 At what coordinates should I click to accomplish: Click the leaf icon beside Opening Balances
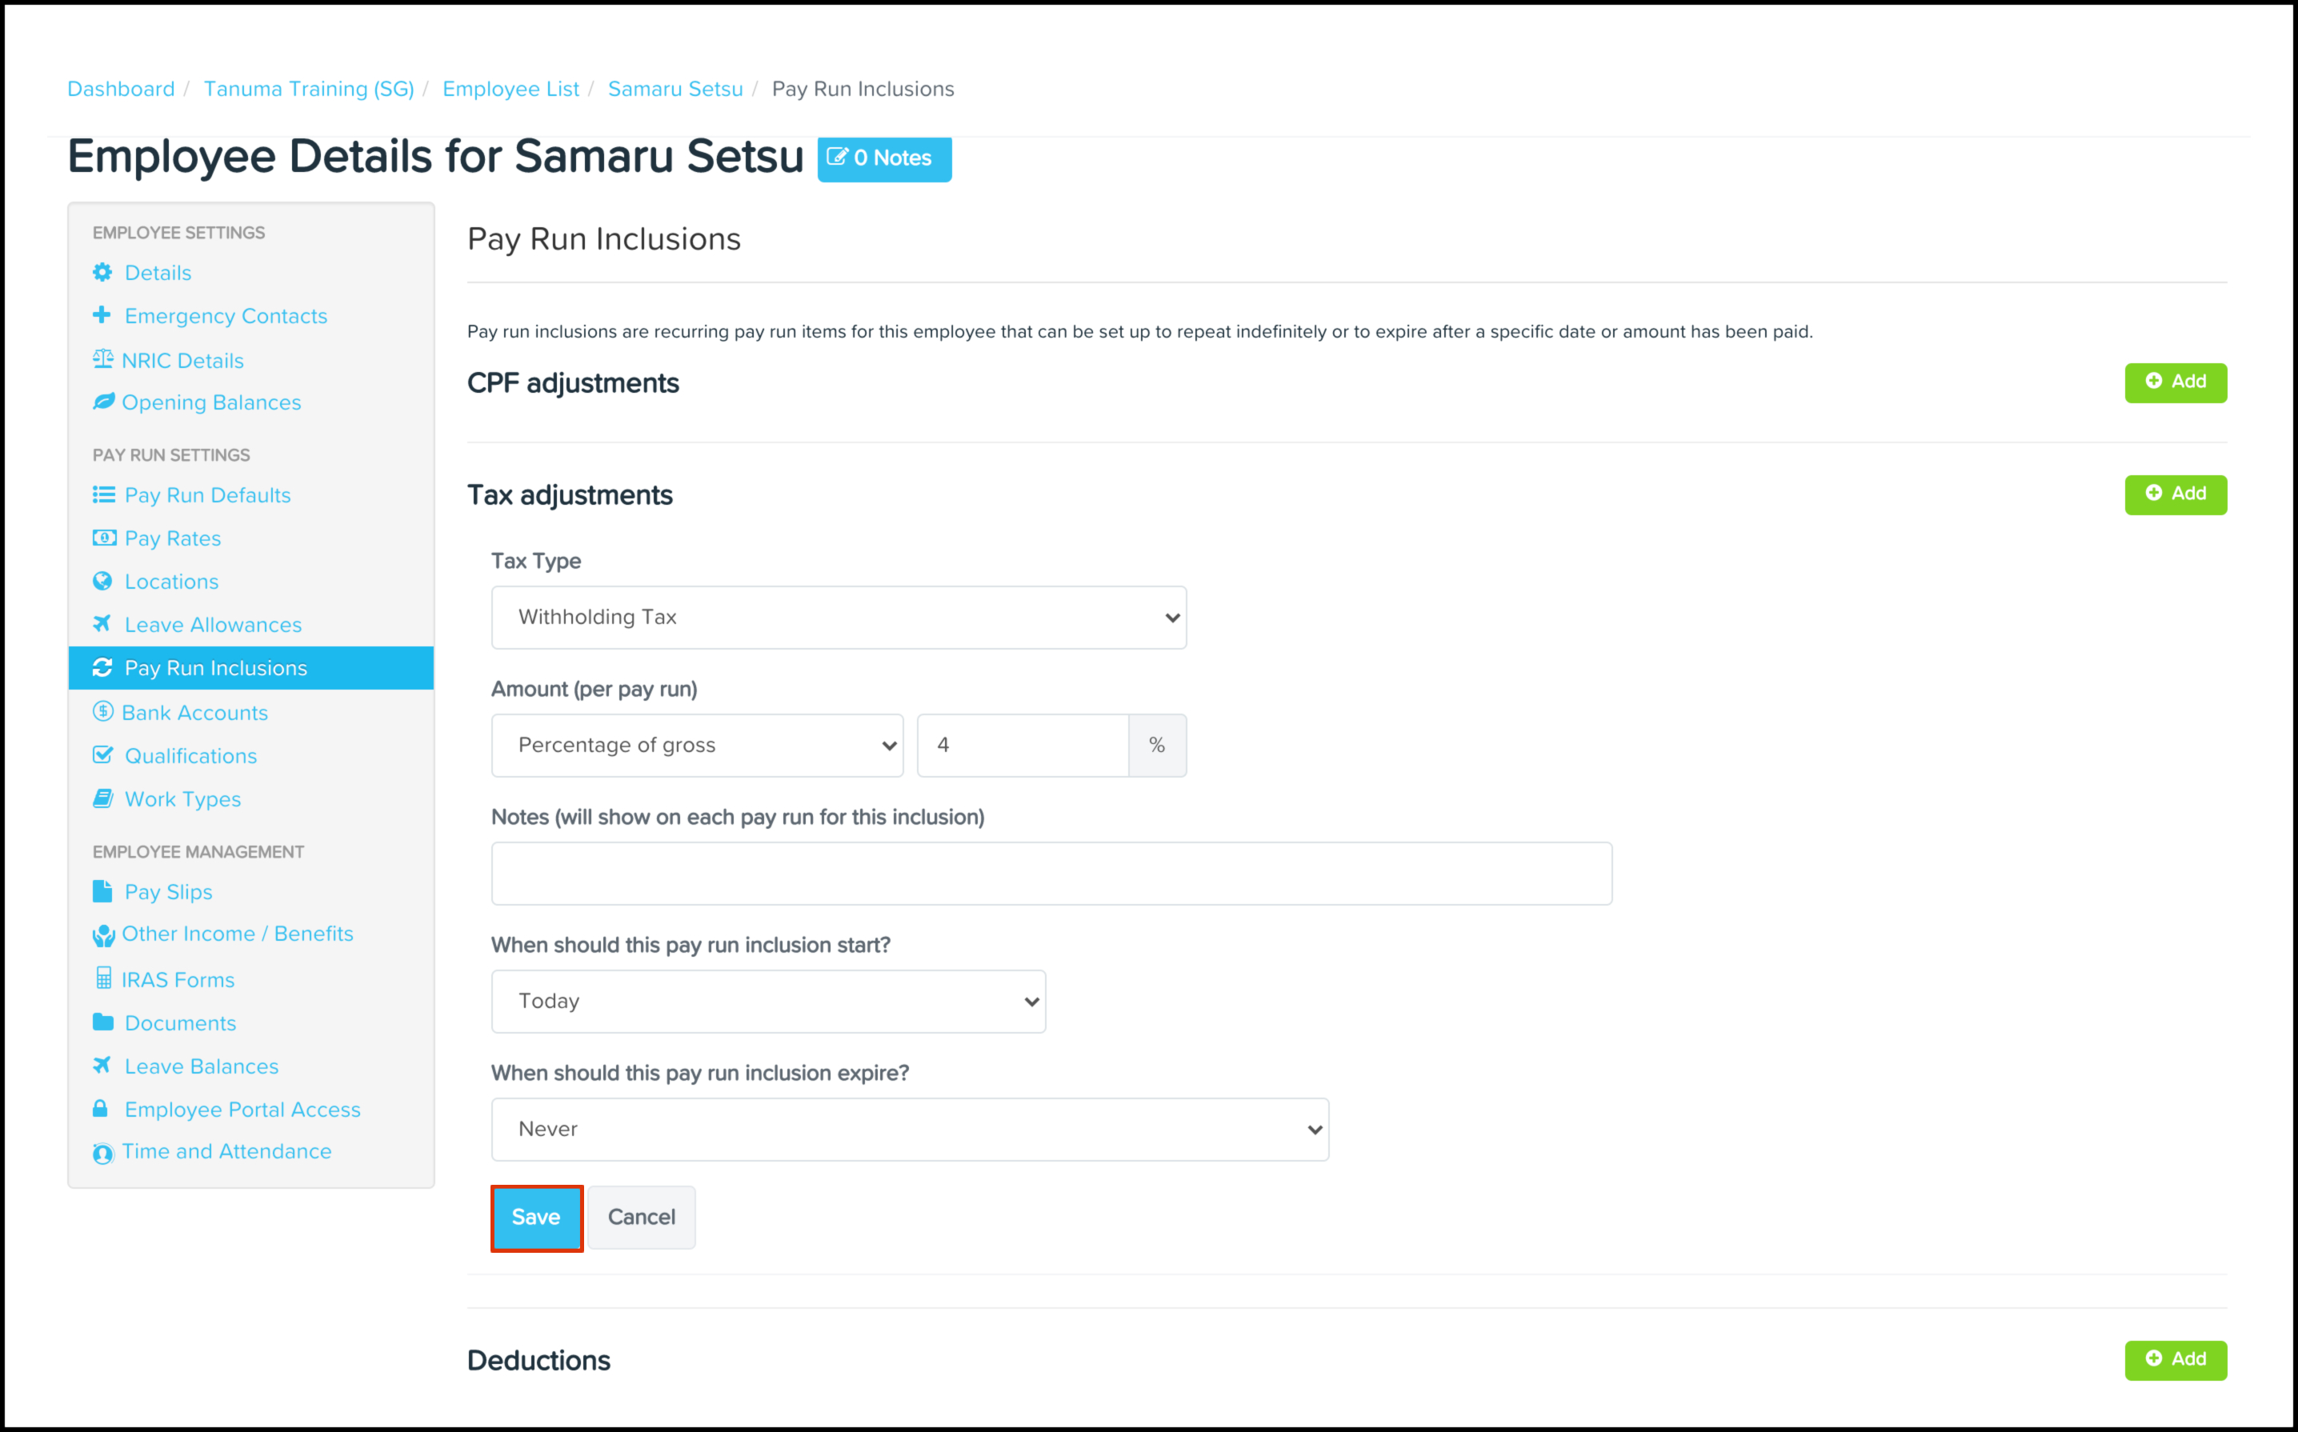[103, 402]
